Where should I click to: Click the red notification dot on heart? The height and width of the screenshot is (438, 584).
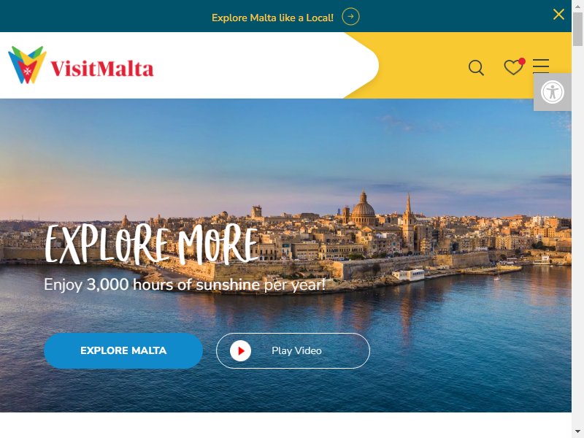522,61
